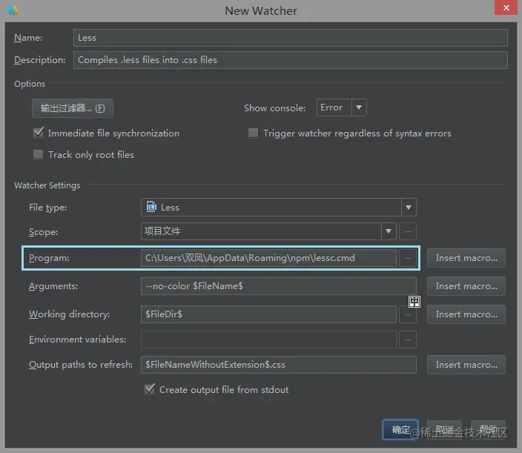Toggle Create output file from stdout
This screenshot has height=453, width=522.
pyautogui.click(x=150, y=389)
